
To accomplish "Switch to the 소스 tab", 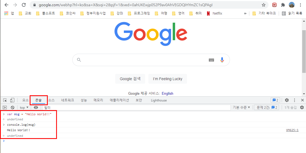I will click(52, 100).
